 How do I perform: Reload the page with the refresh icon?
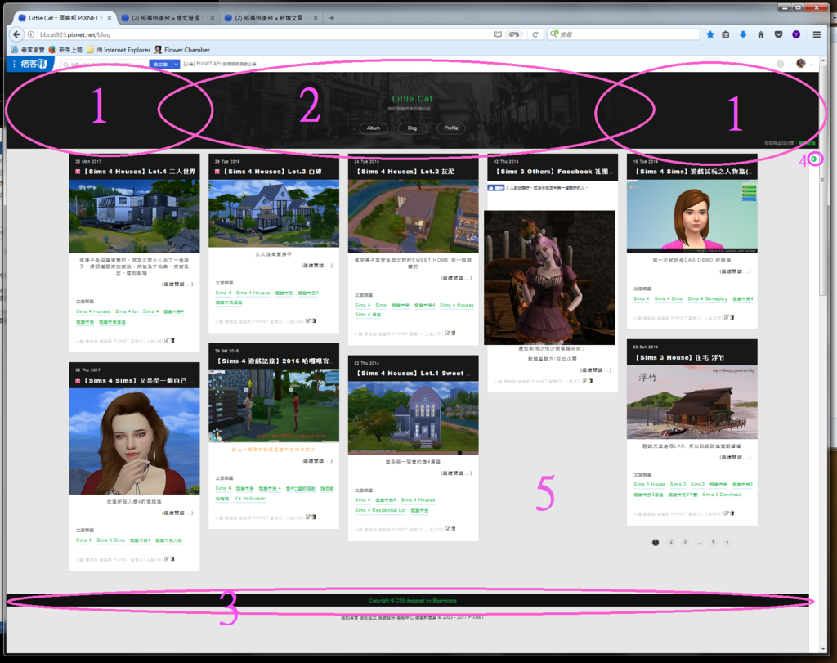(535, 34)
